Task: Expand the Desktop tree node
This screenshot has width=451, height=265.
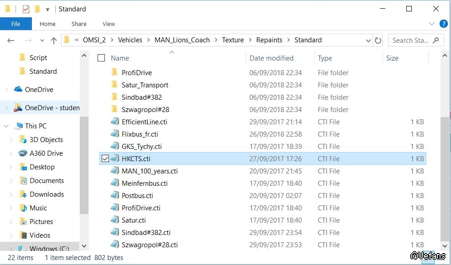Action: pyautogui.click(x=11, y=167)
